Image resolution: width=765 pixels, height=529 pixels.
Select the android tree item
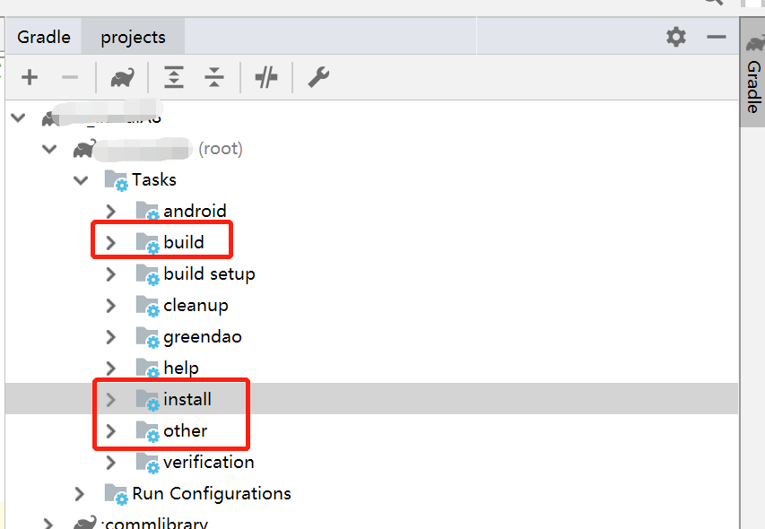pyautogui.click(x=195, y=211)
